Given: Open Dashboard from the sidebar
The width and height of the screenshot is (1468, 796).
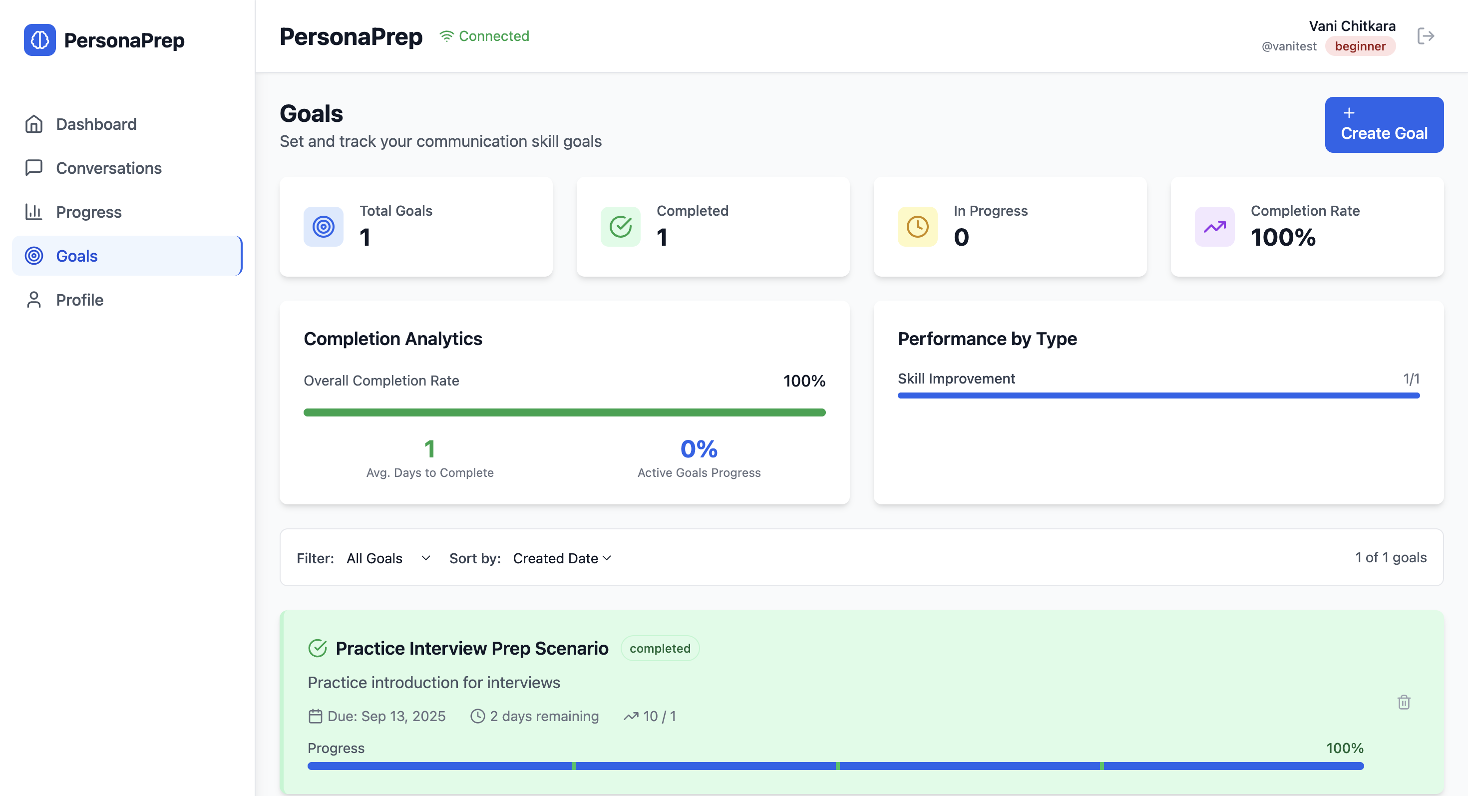Looking at the screenshot, I should (x=96, y=124).
